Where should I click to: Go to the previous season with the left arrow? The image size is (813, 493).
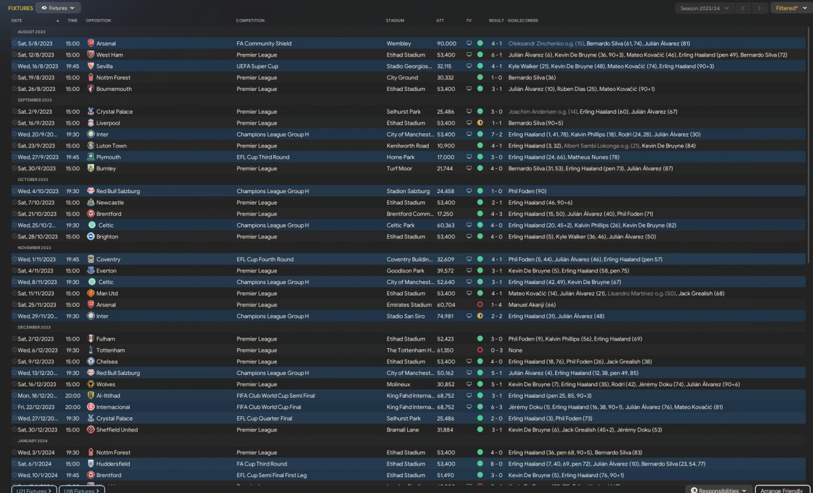(x=742, y=8)
